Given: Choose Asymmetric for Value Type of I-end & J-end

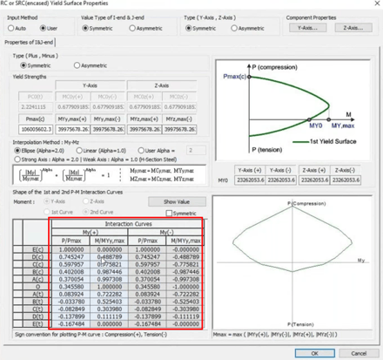Looking at the screenshot, I should point(132,28).
